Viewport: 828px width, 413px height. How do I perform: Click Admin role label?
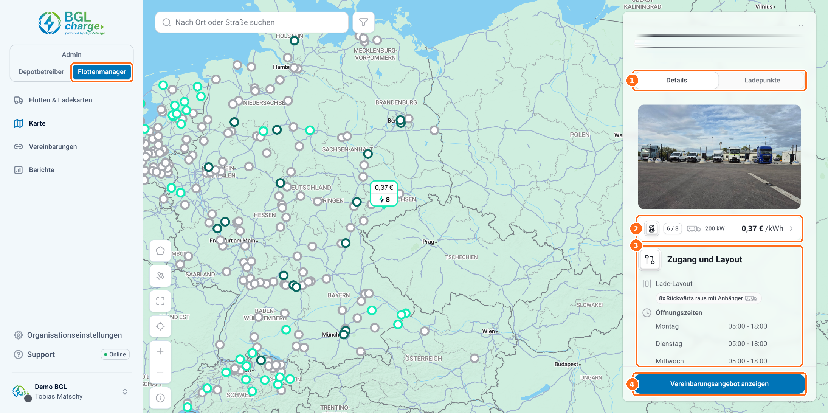71,54
